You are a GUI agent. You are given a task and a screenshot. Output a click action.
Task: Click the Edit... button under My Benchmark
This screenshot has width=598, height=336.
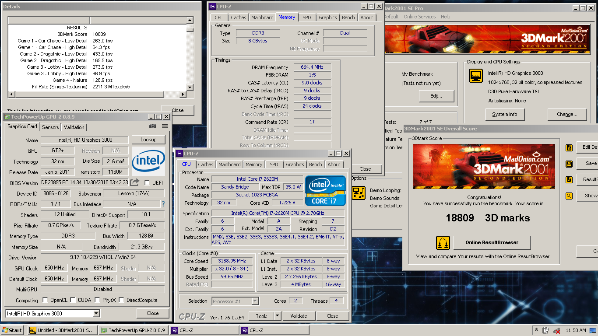(436, 96)
